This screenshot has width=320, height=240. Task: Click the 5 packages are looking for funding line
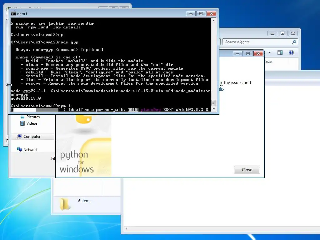point(53,23)
